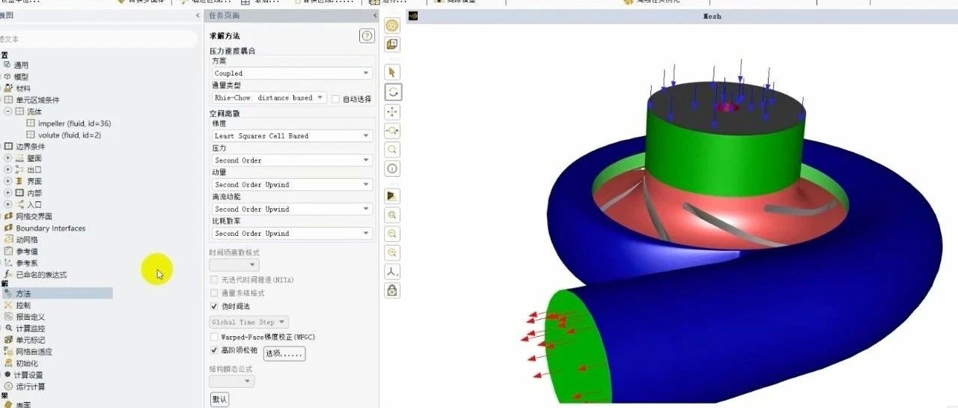The width and height of the screenshot is (958, 408).
Task: Open help question mark for 求解方法
Action: 367,36
